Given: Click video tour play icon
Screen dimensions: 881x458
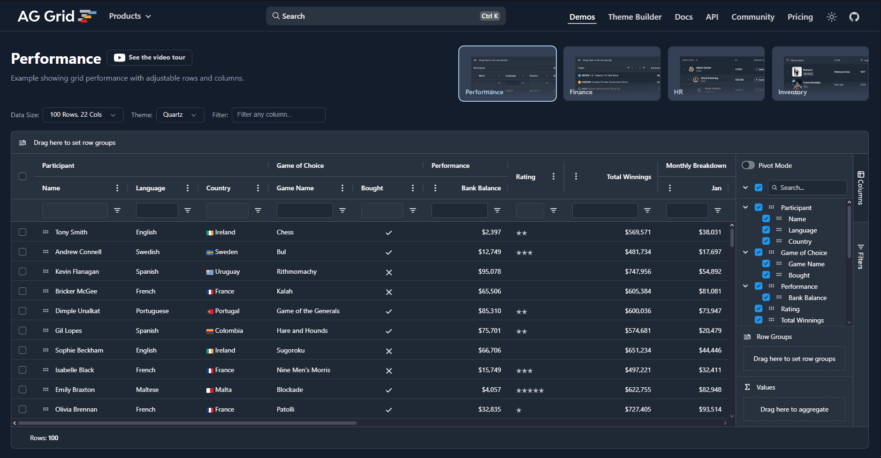Looking at the screenshot, I should tap(120, 58).
